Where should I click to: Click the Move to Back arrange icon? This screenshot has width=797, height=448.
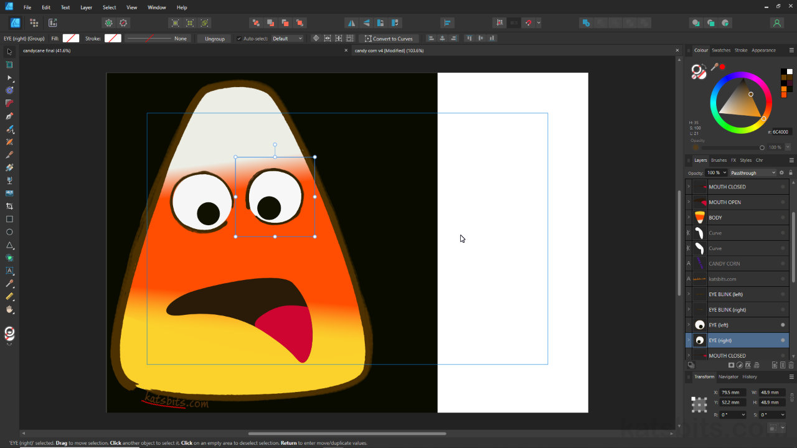[255, 23]
